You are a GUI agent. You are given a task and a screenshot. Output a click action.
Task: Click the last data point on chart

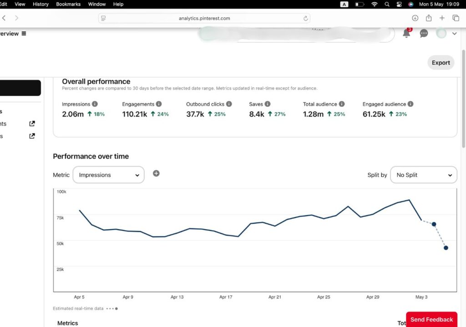pos(446,248)
